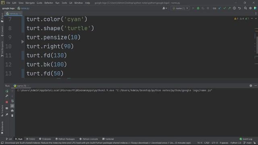Toggle scroll to end icon in Run console
This screenshot has height=145, width=258.
tap(12, 106)
